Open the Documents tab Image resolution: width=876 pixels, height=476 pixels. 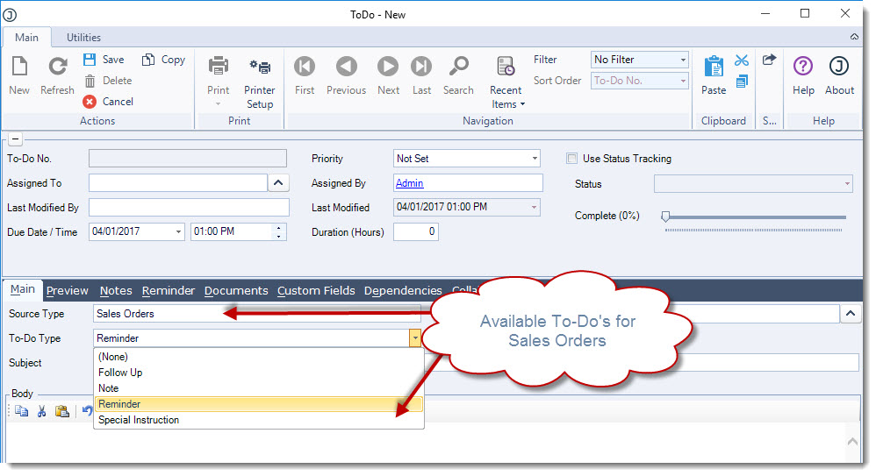(x=236, y=291)
